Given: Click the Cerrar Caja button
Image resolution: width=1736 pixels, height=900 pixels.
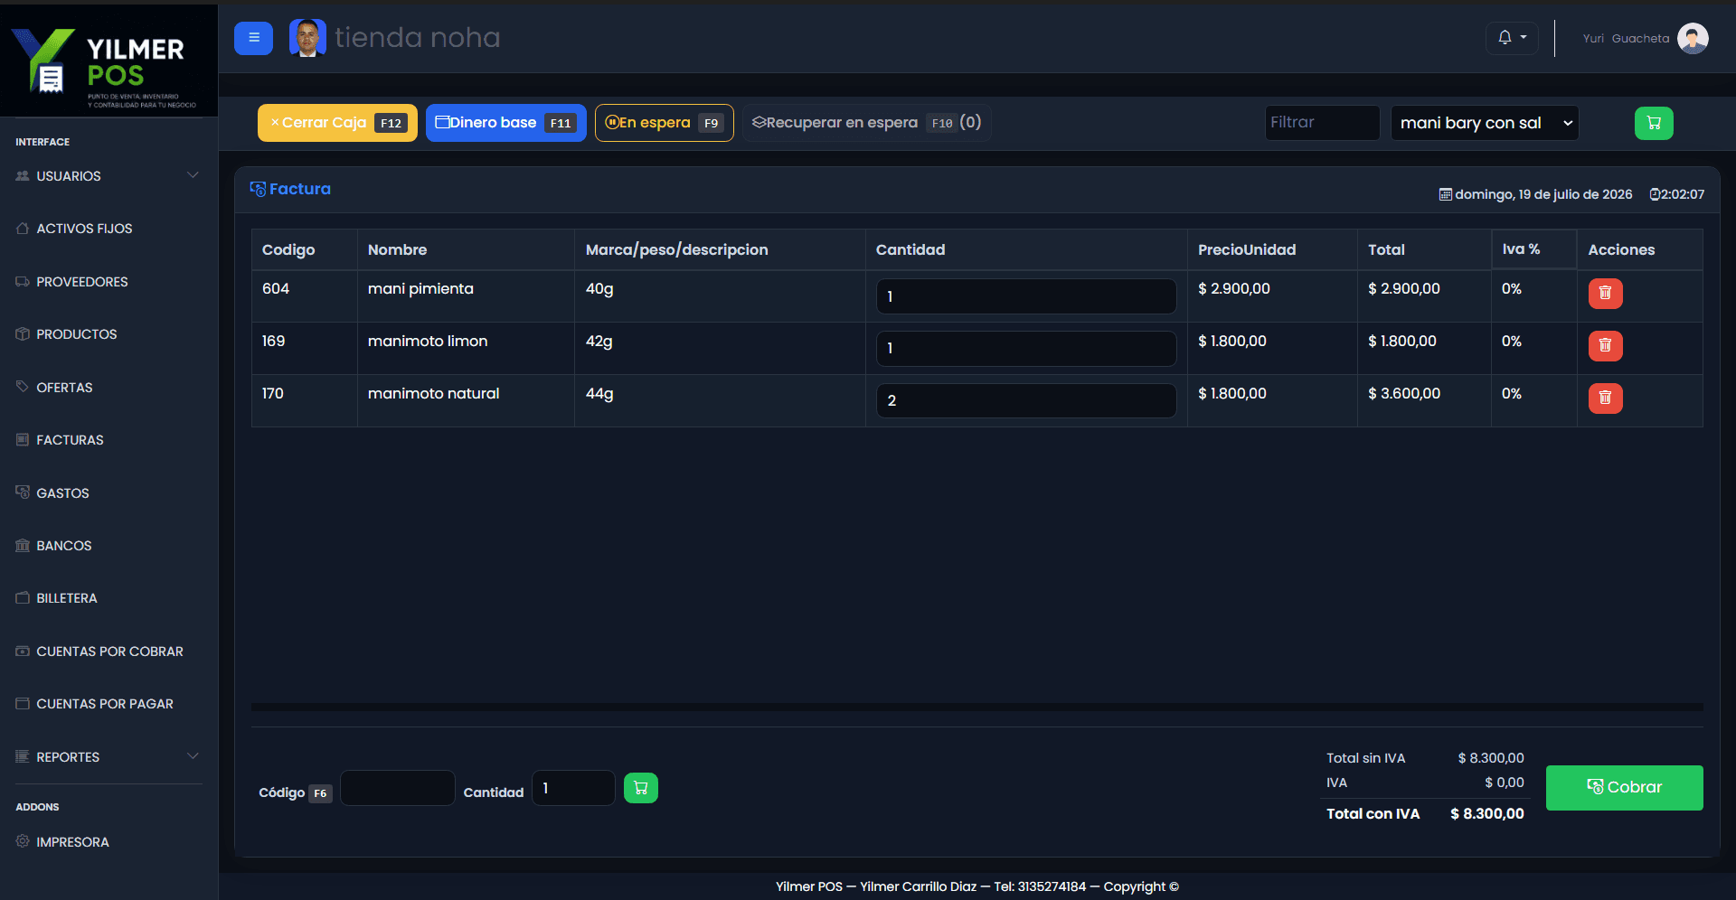Looking at the screenshot, I should pos(337,123).
